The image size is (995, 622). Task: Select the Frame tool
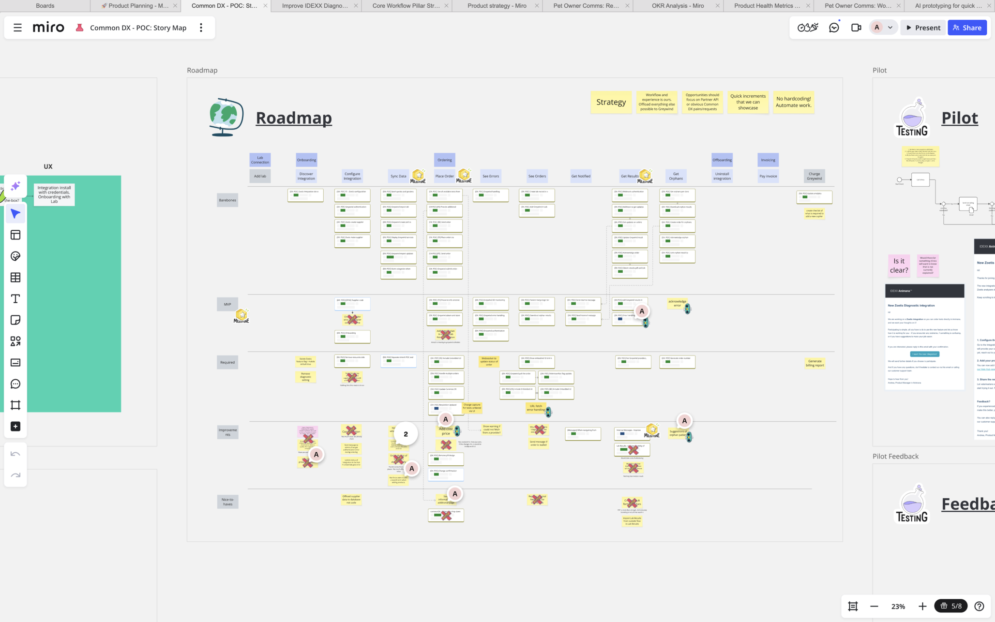click(15, 405)
